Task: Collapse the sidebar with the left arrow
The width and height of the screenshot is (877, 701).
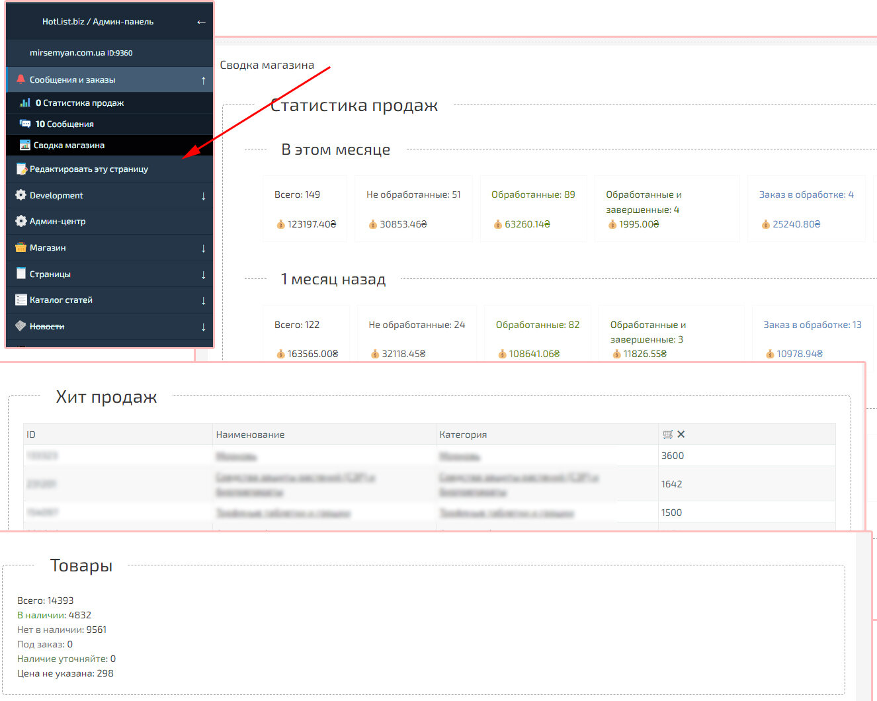Action: pos(201,22)
